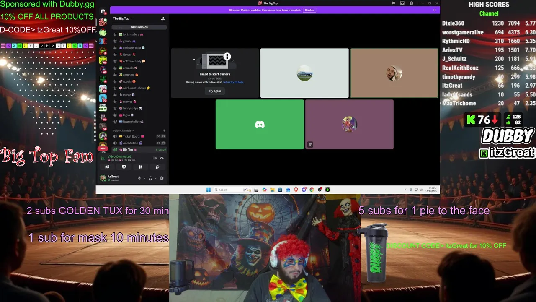
Task: Open the music channel
Action: (139, 95)
